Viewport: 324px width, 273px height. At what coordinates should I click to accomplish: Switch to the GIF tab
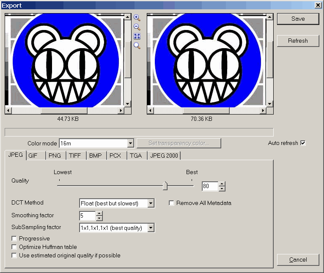pos(36,156)
